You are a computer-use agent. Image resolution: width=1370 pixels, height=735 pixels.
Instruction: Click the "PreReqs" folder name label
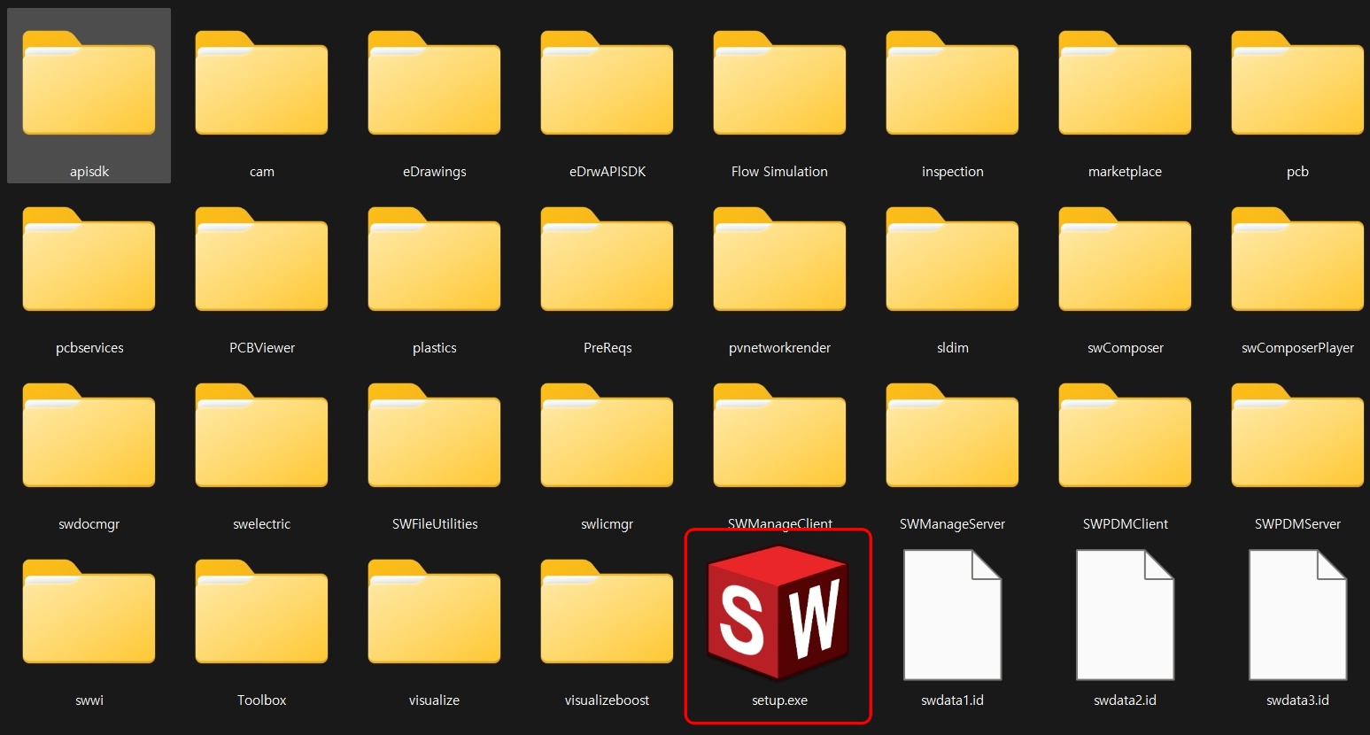[x=608, y=348]
